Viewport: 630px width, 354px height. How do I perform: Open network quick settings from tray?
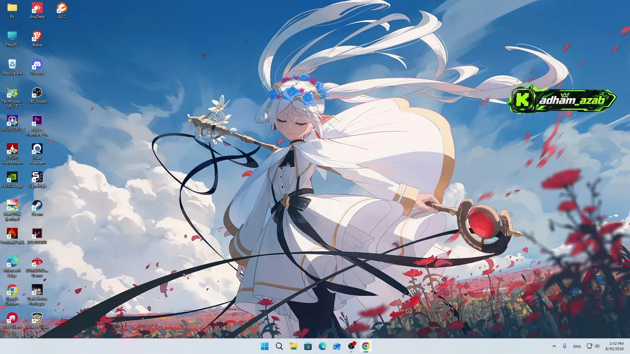tap(589, 346)
